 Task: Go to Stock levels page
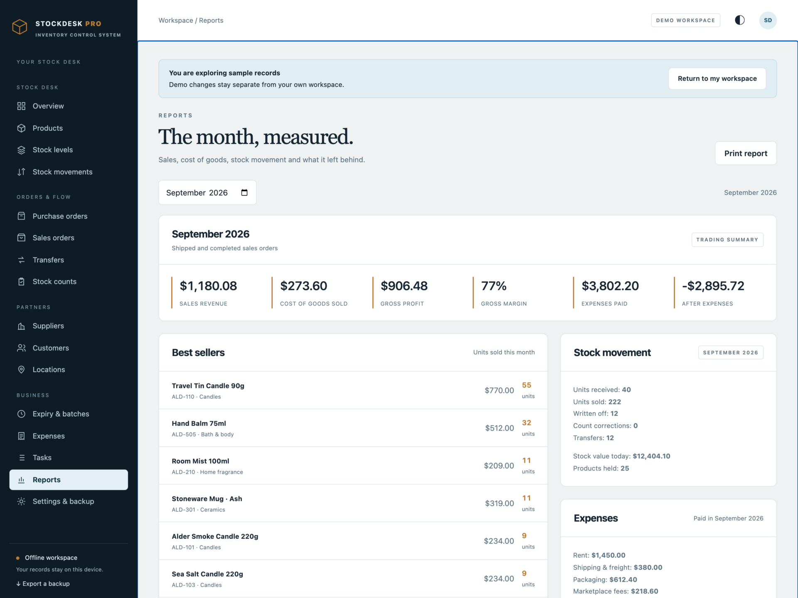(69, 150)
